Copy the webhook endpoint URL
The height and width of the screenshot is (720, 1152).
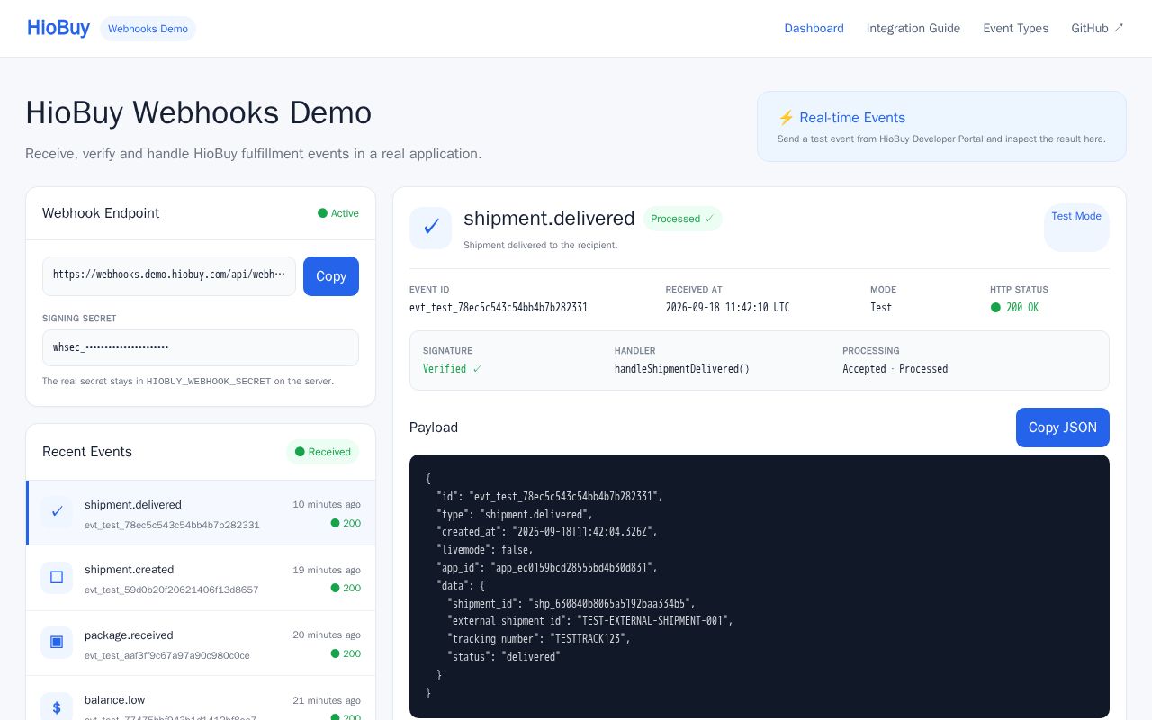pyautogui.click(x=331, y=276)
